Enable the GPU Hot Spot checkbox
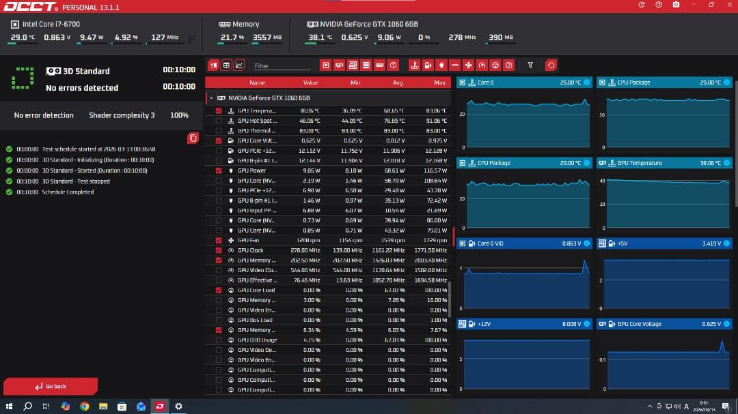The height and width of the screenshot is (414, 738). tap(219, 121)
